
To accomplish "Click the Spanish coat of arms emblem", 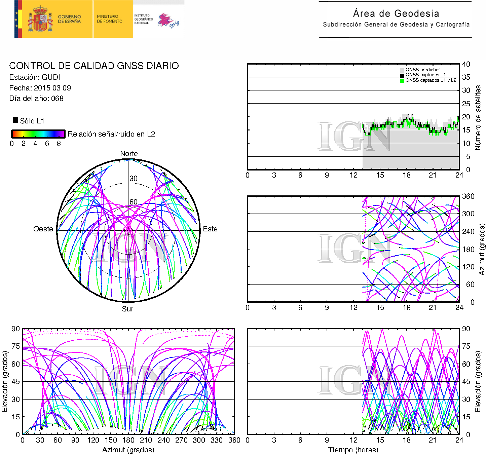I will (x=40, y=19).
